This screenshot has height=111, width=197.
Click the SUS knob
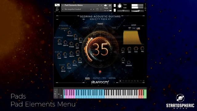tap(136, 48)
